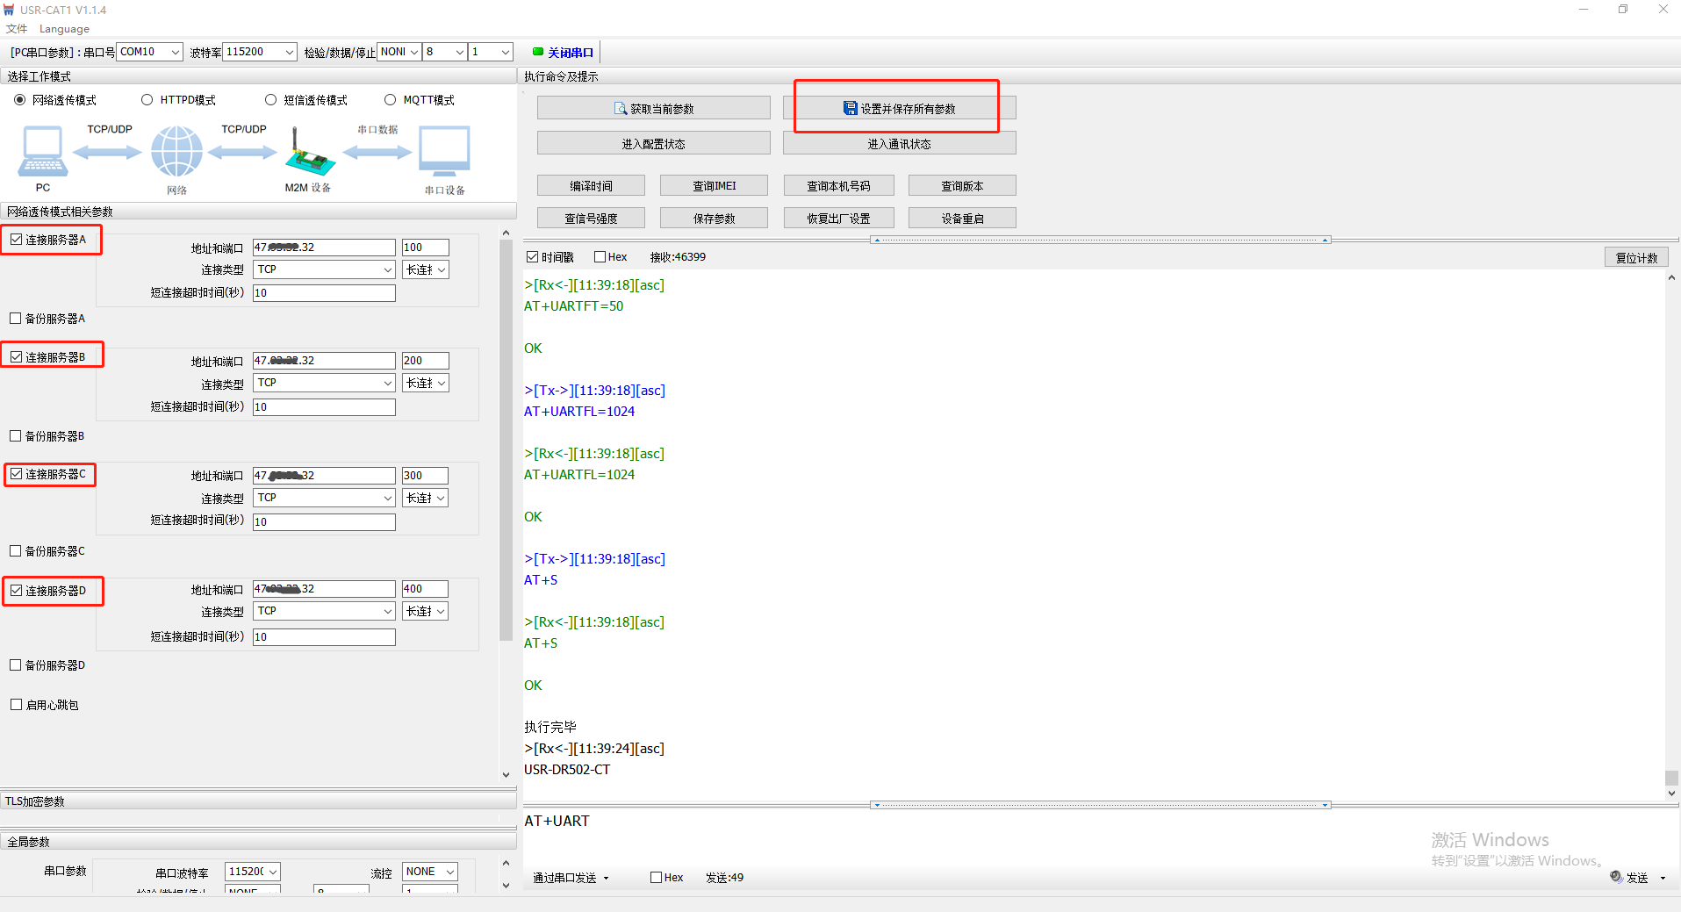Image resolution: width=1681 pixels, height=912 pixels.
Task: Click the send icon at bottom right
Action: [x=1616, y=877]
